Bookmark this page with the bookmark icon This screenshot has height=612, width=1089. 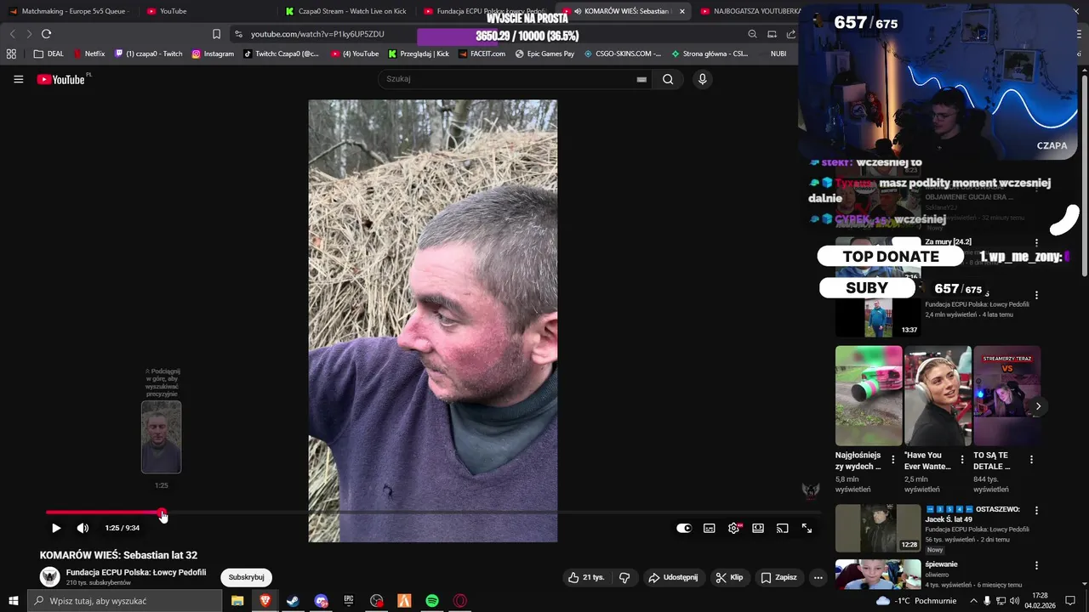[216, 34]
